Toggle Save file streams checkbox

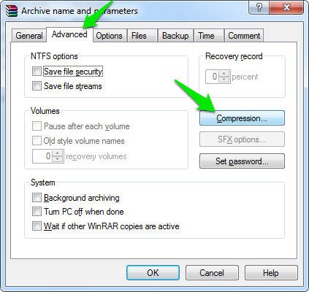[37, 85]
